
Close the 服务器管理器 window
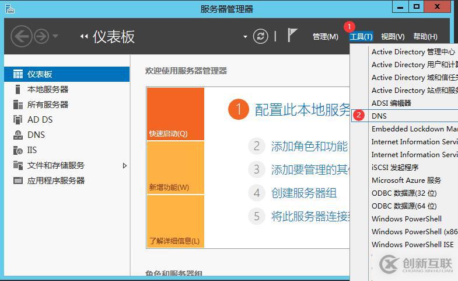coord(437,7)
